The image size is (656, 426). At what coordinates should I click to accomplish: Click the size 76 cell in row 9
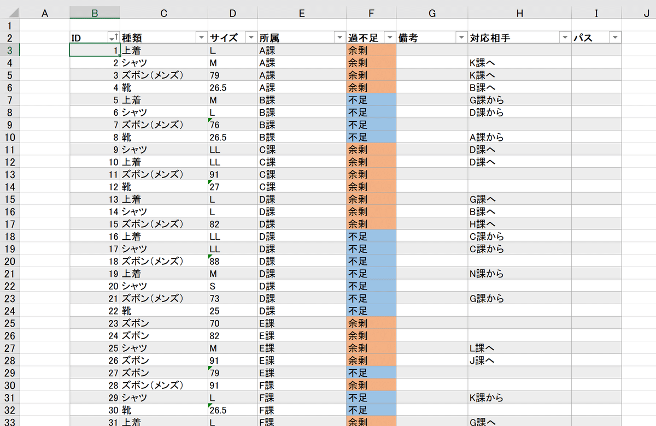click(233, 125)
